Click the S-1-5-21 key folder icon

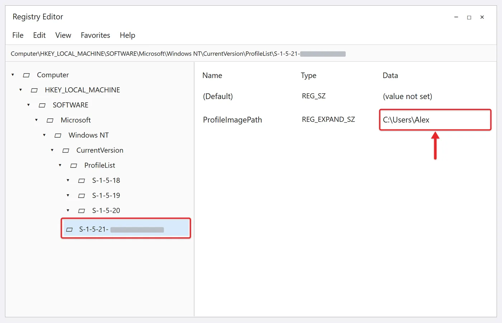tap(69, 229)
